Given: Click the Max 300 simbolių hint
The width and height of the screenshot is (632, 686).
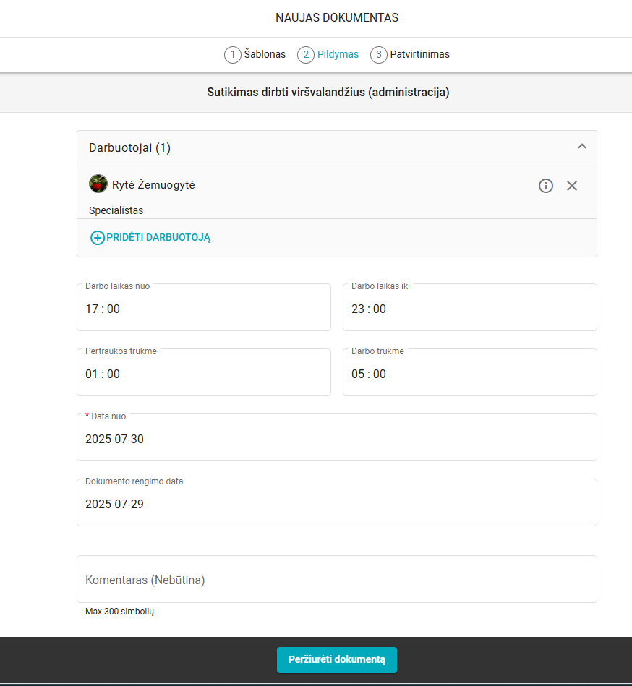Looking at the screenshot, I should 119,612.
